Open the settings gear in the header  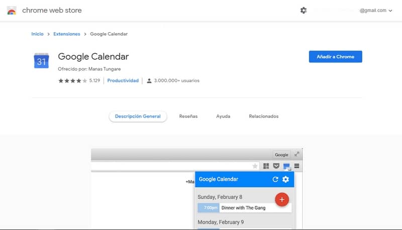[x=304, y=10]
